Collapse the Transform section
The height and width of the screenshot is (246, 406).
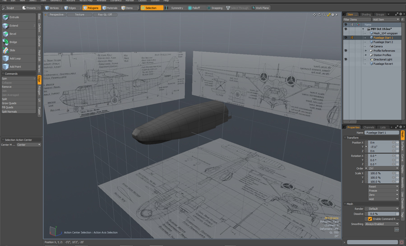click(345, 138)
